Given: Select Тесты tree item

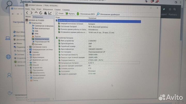Looking at the screenshot, I should coord(34,80).
